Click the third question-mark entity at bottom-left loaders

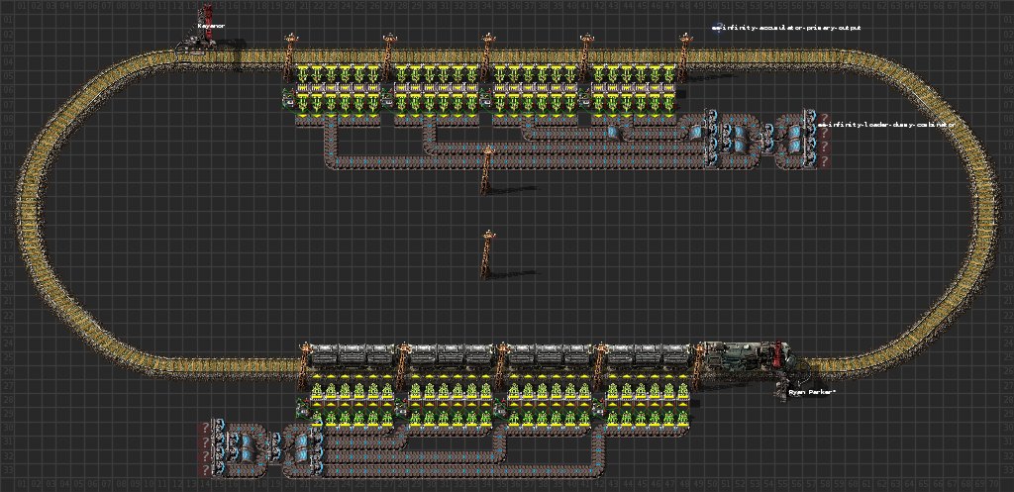206,456
